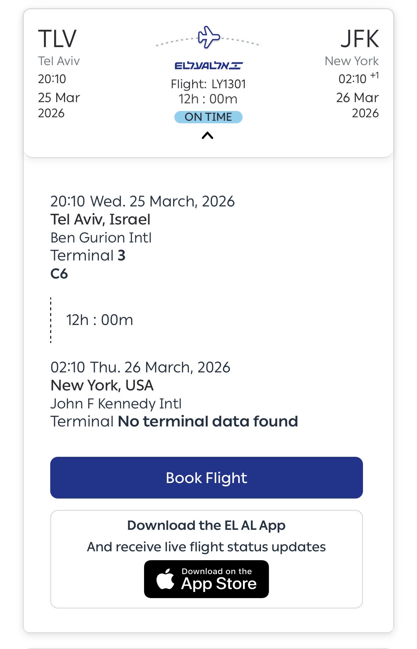Click the EL AL airline logo
The image size is (417, 649).
click(x=208, y=65)
